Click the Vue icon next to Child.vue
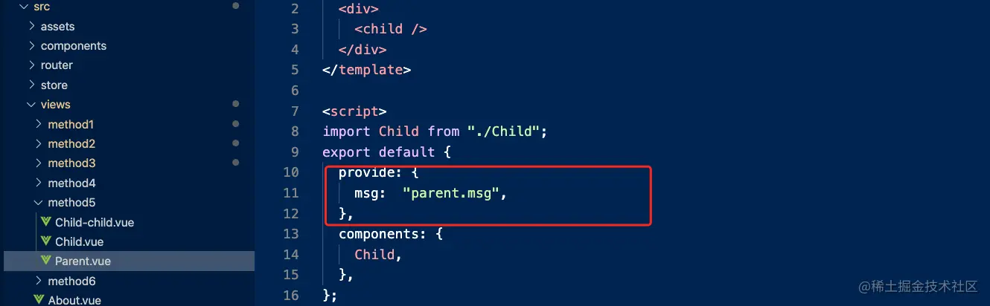This screenshot has width=990, height=306. (46, 241)
